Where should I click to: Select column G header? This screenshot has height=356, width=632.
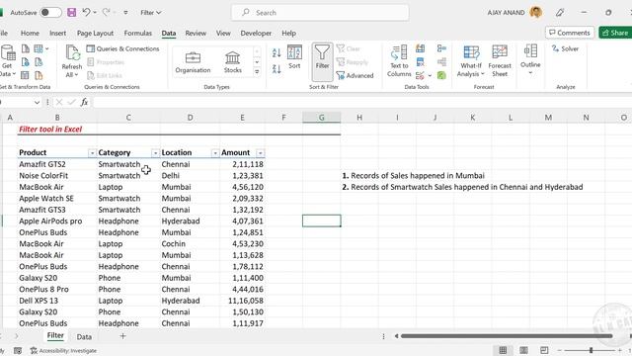321,118
